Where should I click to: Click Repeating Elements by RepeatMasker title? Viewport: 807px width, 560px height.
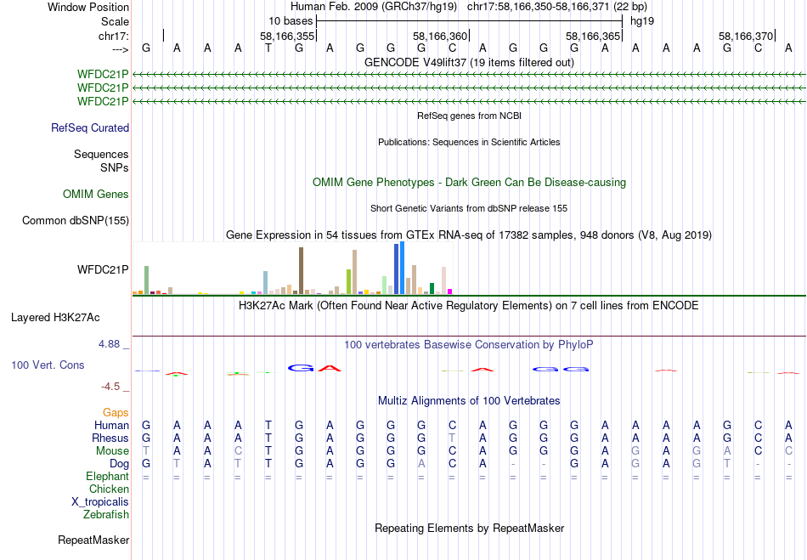pos(469,528)
